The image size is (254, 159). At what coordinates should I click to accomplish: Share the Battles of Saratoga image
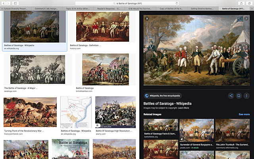(231, 96)
